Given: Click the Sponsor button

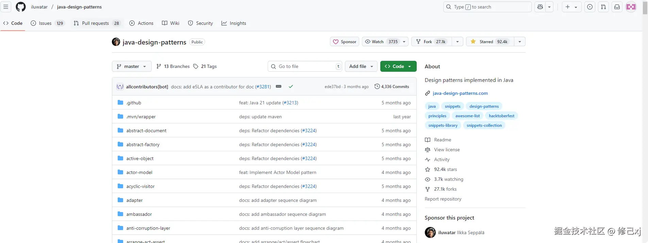Looking at the screenshot, I should tap(345, 41).
